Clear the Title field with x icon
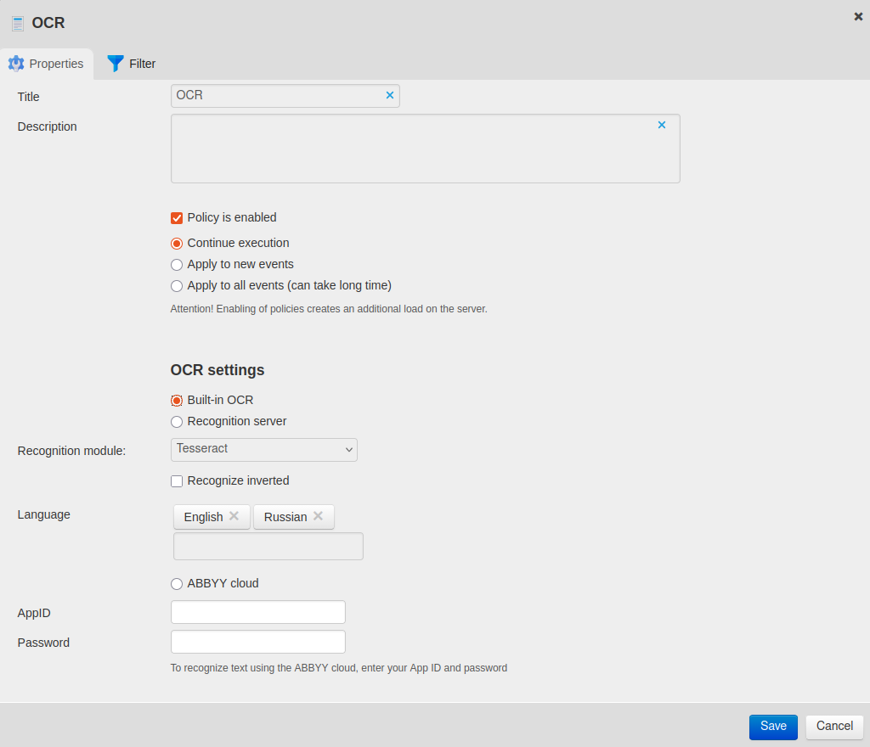The image size is (870, 747). pyautogui.click(x=390, y=96)
